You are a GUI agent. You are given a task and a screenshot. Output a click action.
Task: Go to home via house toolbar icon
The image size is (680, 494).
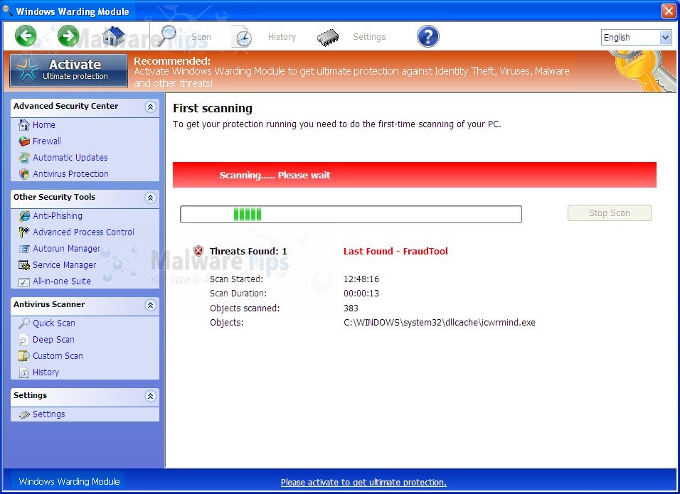click(x=113, y=36)
